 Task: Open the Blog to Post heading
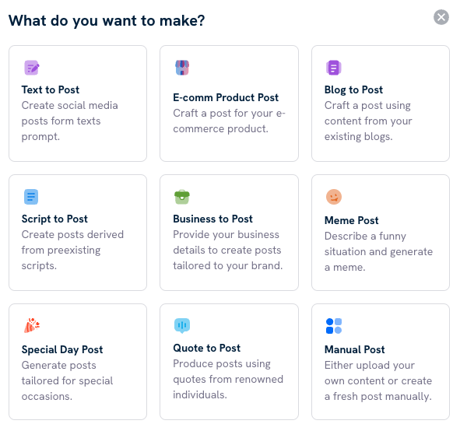pos(353,89)
